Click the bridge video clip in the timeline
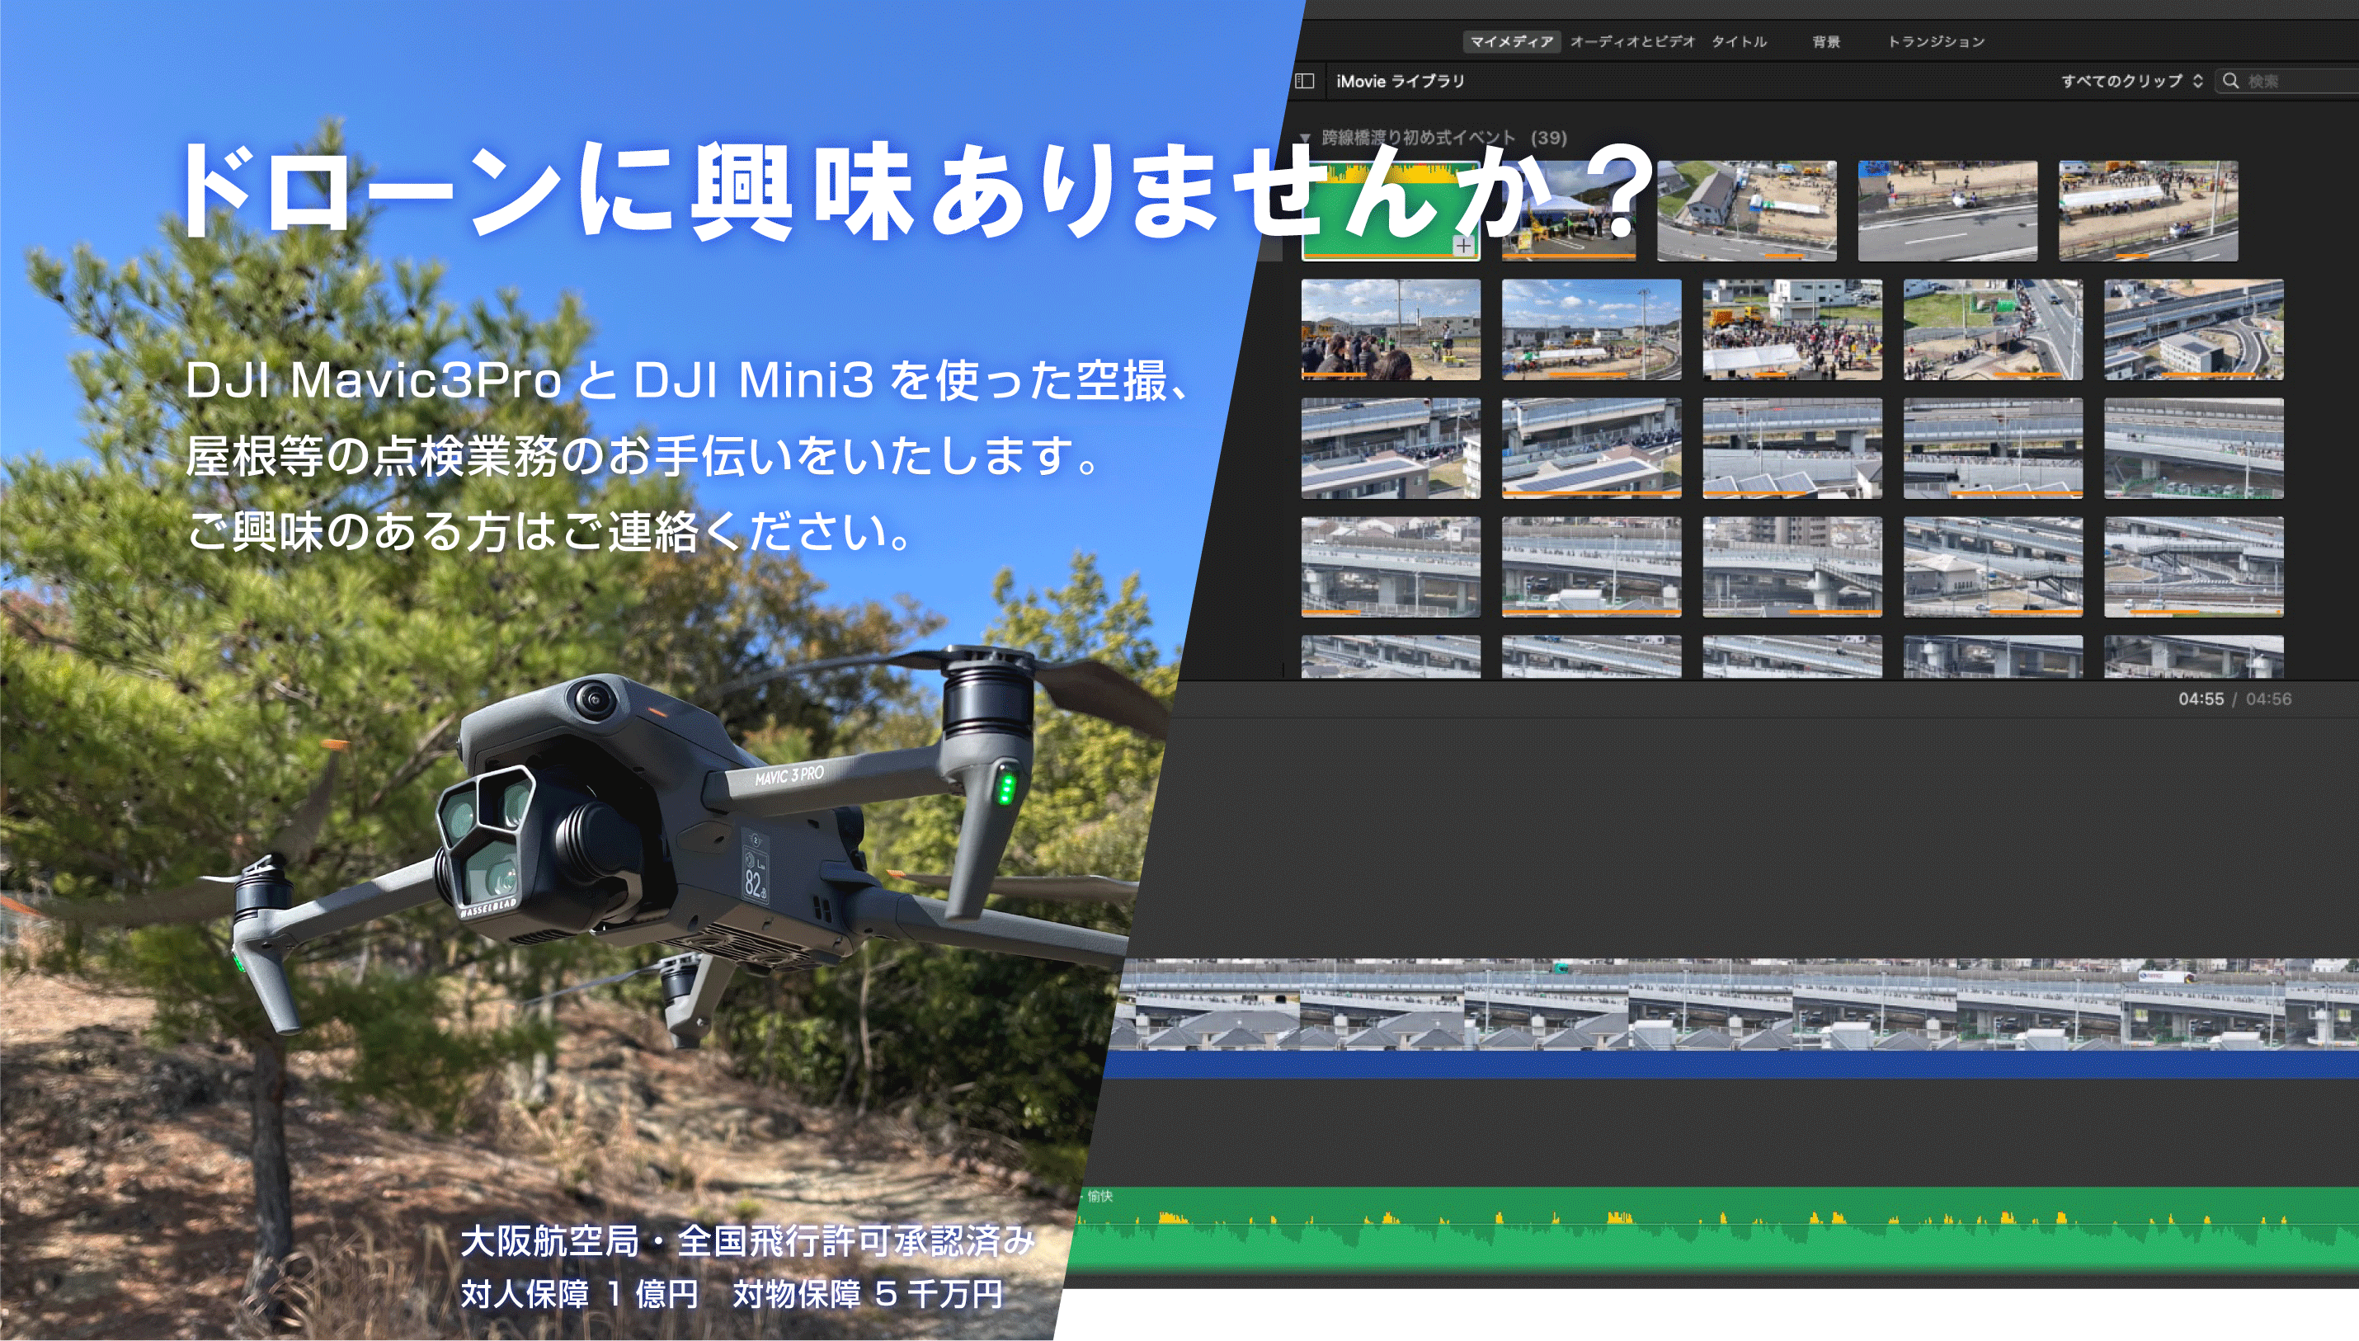Viewport: 2359px width, 1341px height. tap(1731, 1004)
